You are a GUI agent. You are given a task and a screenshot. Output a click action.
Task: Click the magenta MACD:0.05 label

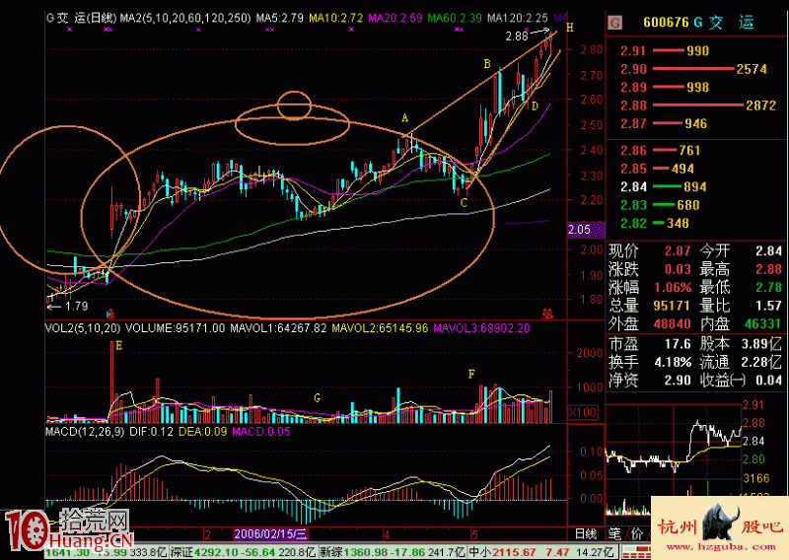coord(260,432)
